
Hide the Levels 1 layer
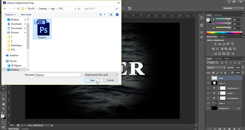[x=208, y=93]
